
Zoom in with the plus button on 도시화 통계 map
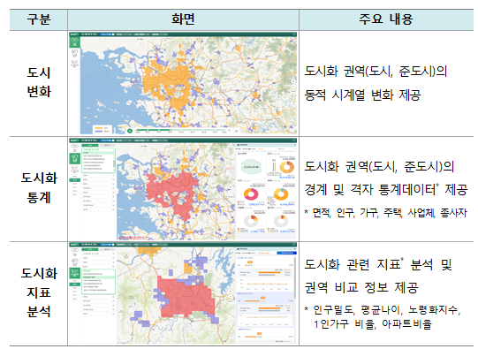point(231,186)
